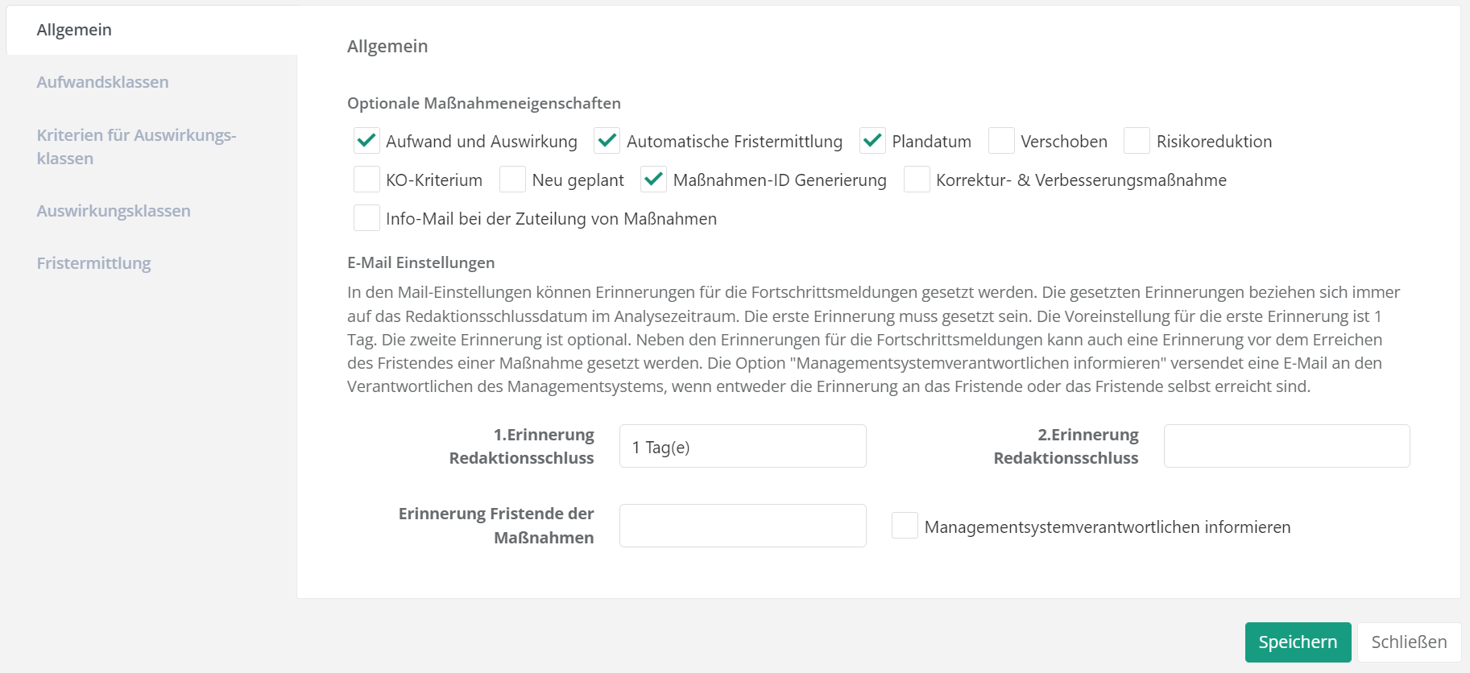Tick the Risikoreduktion checkbox

point(1137,141)
